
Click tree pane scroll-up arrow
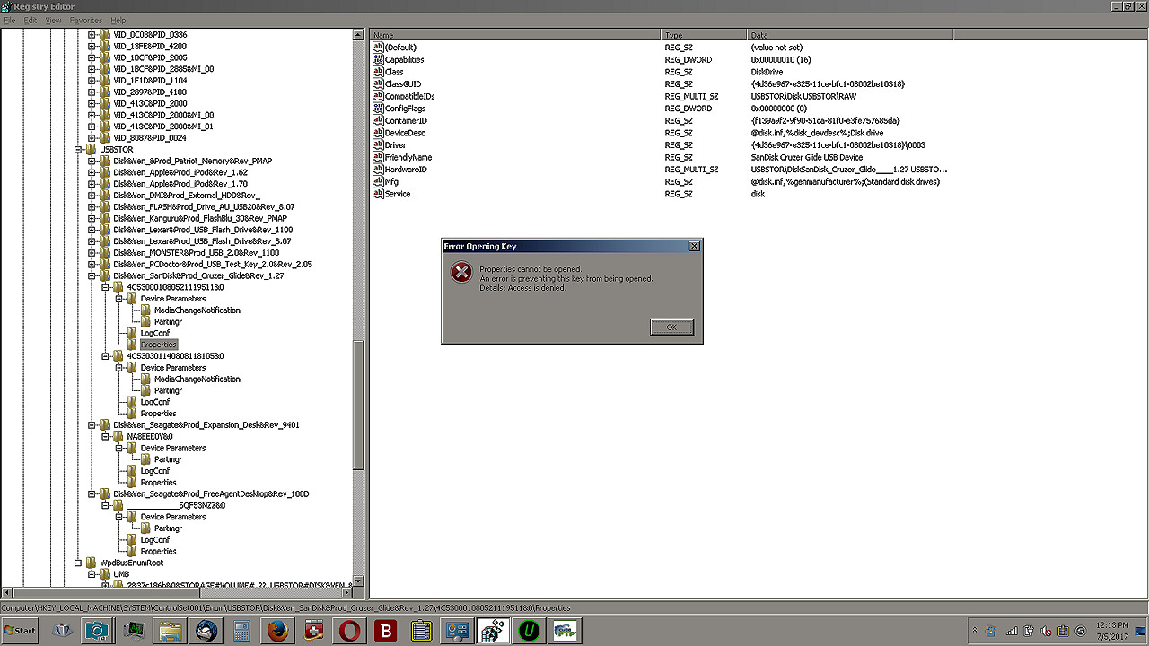(x=359, y=34)
